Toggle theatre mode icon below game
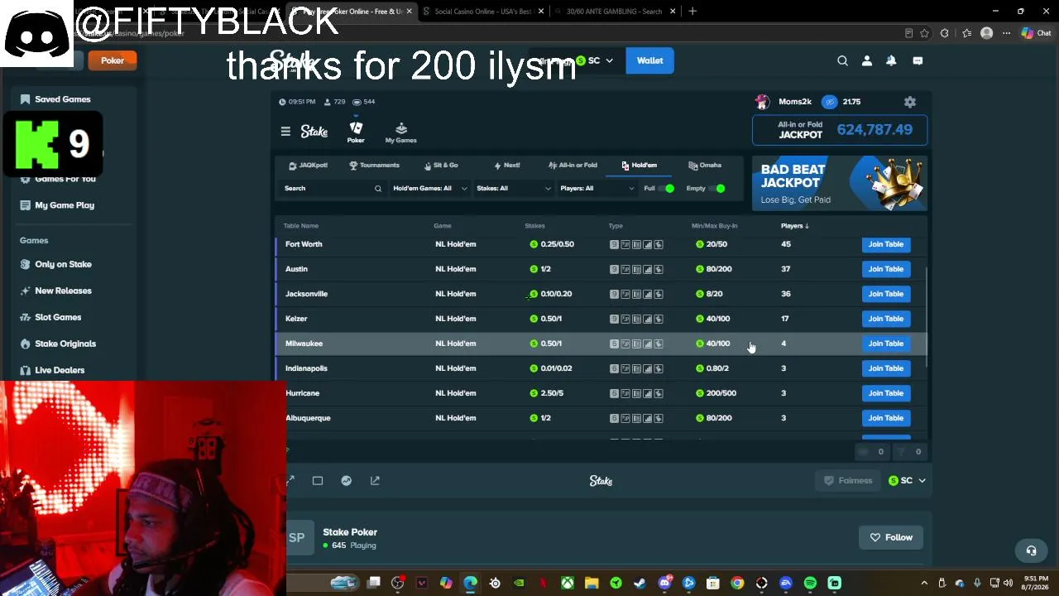Screen dimensions: 1059x596 318,480
